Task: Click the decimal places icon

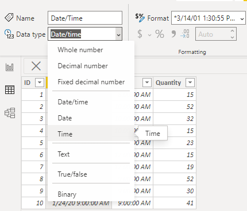Action: point(185,34)
